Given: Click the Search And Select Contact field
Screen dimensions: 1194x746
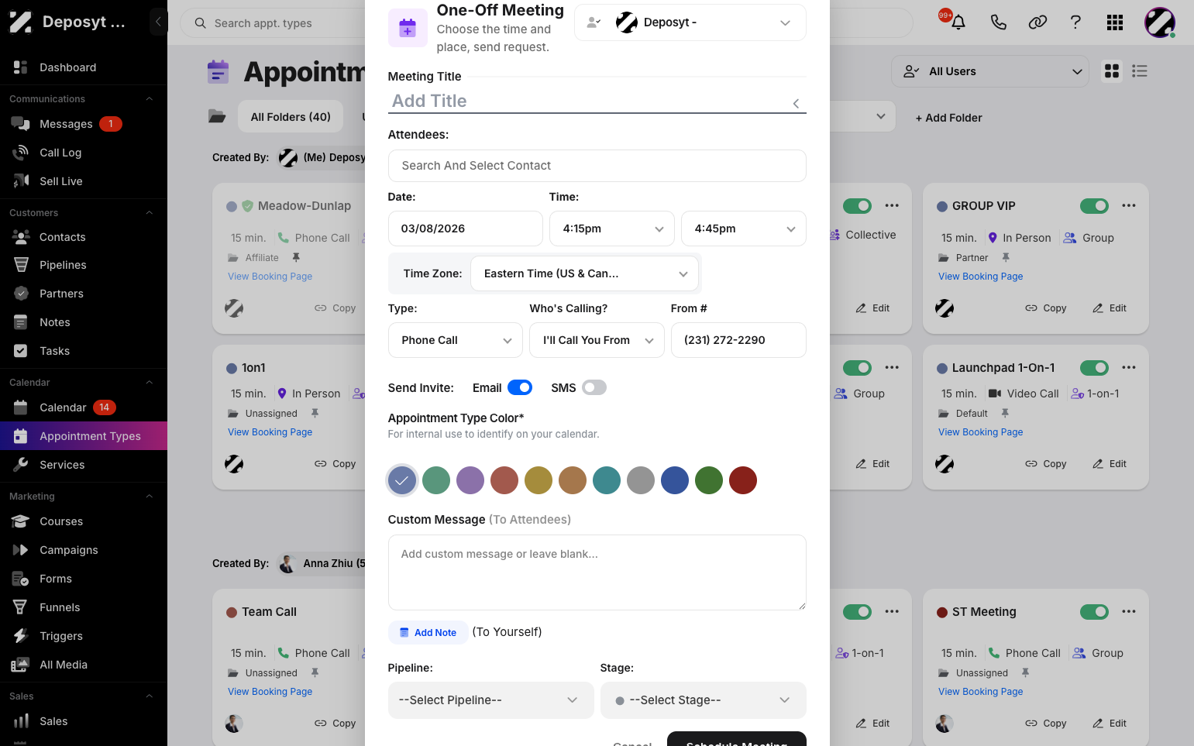Looking at the screenshot, I should (597, 166).
